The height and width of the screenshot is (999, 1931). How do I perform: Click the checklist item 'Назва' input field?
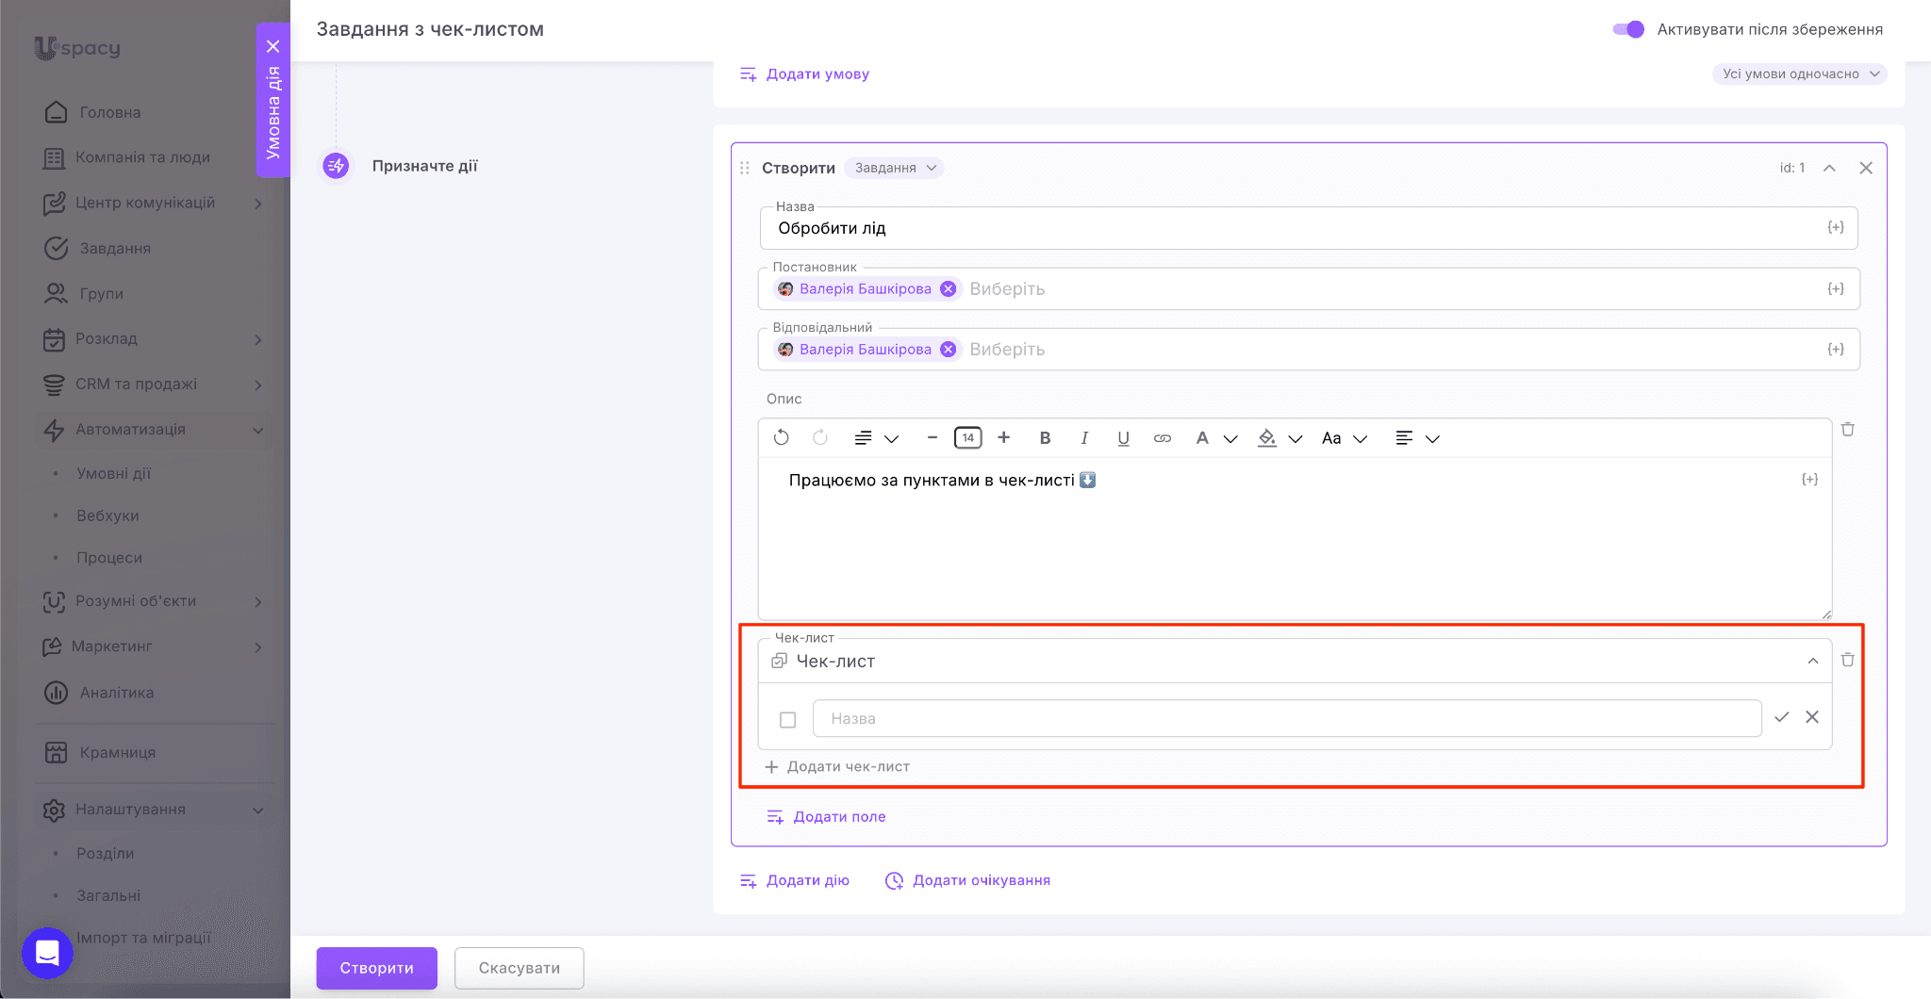1286,718
